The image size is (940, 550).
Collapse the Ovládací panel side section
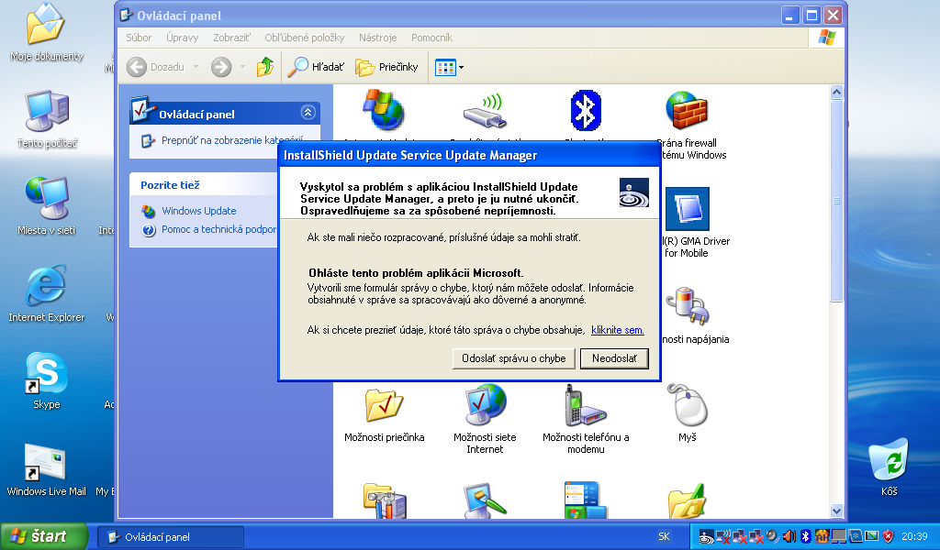(308, 113)
